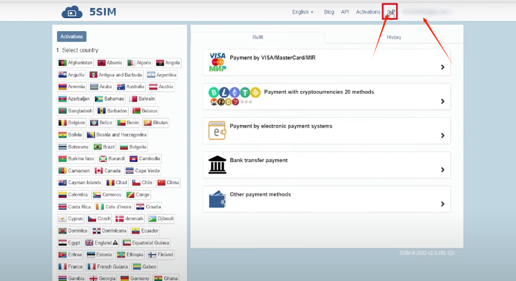Image resolution: width=516 pixels, height=281 pixels.
Task: Click the bank building icon
Action: [217, 165]
